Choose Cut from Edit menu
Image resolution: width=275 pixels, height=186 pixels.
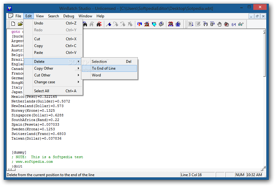pos(53,39)
